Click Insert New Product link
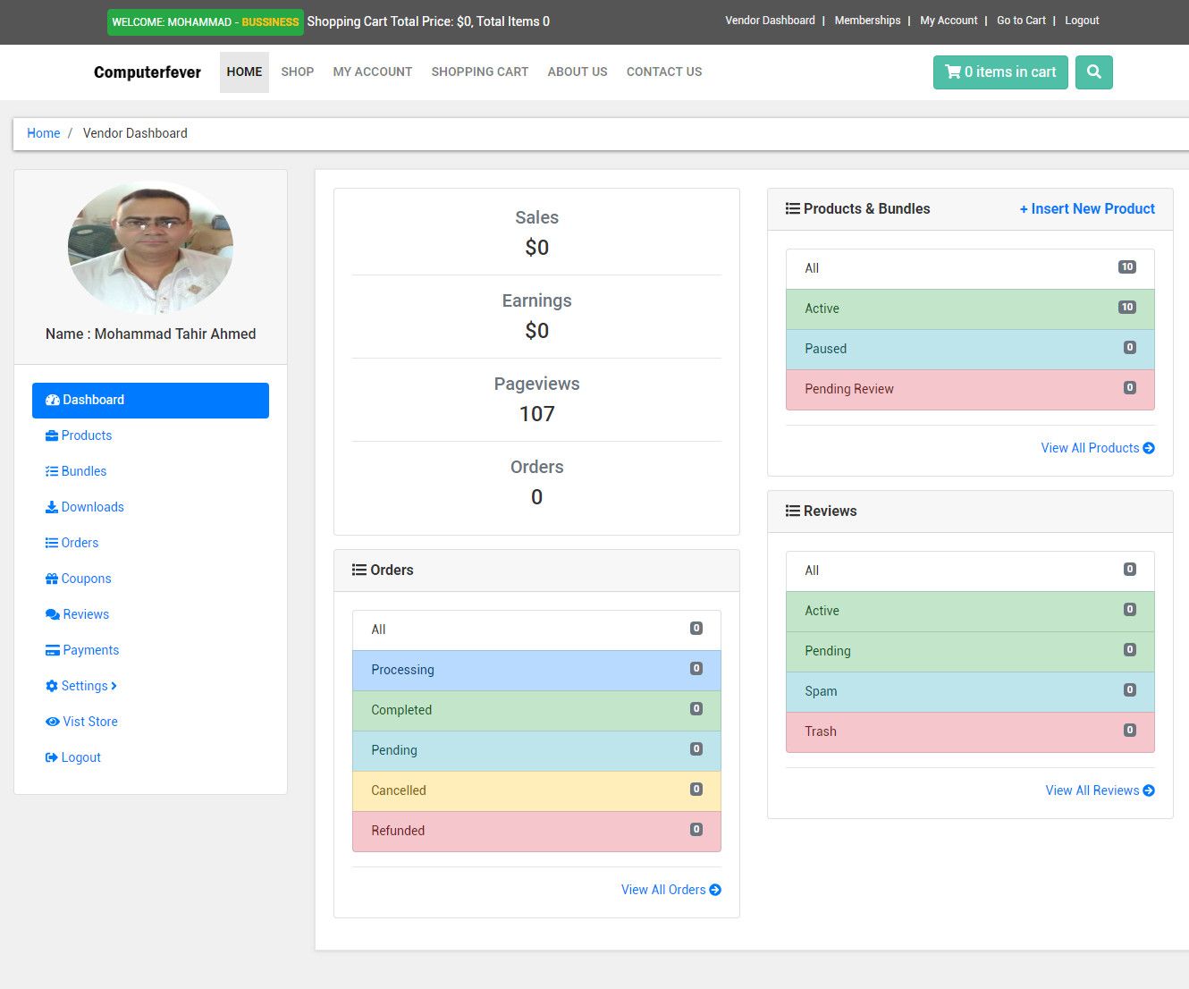 point(1086,208)
